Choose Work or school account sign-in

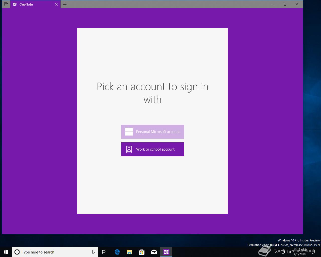(152, 149)
